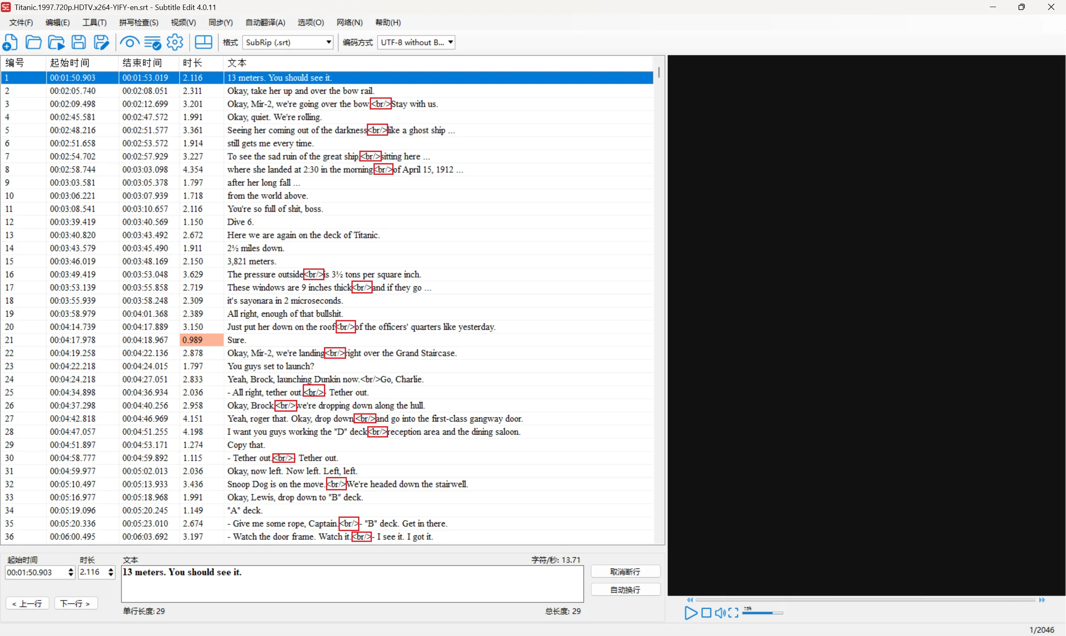This screenshot has width=1066, height=636.
Task: Adjust the video volume slider
Action: (x=763, y=613)
